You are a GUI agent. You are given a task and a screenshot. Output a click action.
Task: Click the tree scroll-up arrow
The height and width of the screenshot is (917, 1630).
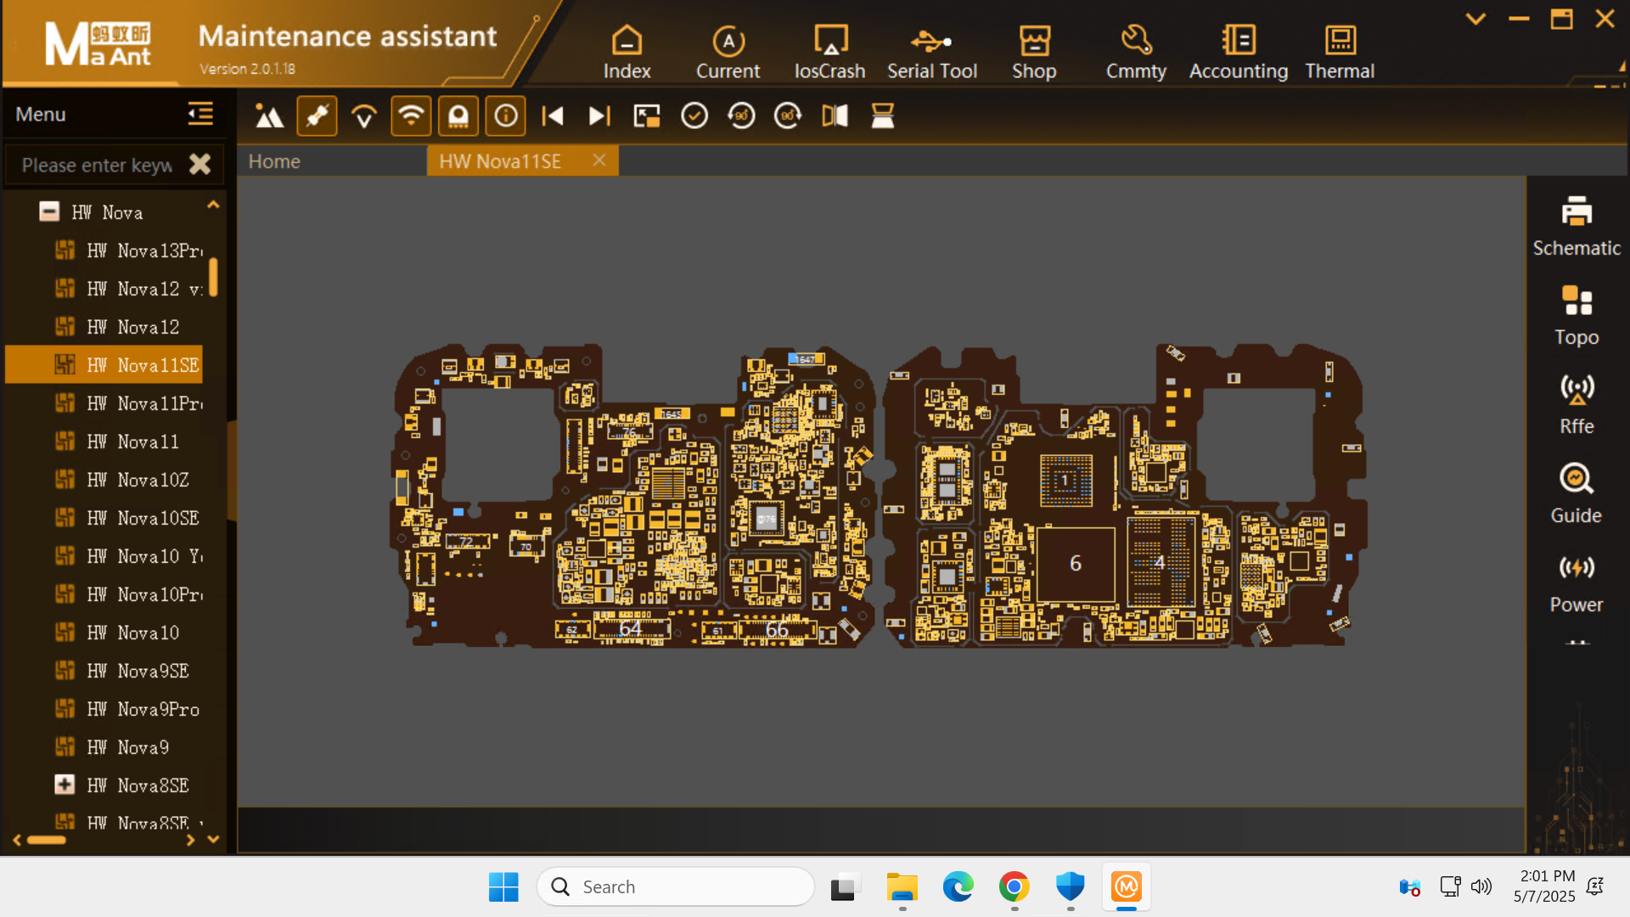213,205
